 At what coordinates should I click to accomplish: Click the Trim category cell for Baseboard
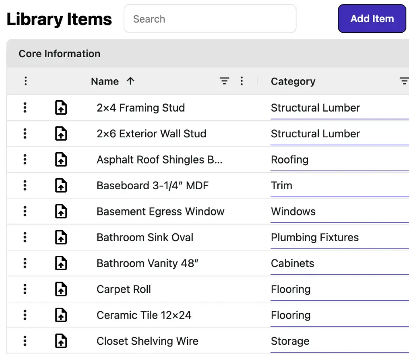(281, 185)
